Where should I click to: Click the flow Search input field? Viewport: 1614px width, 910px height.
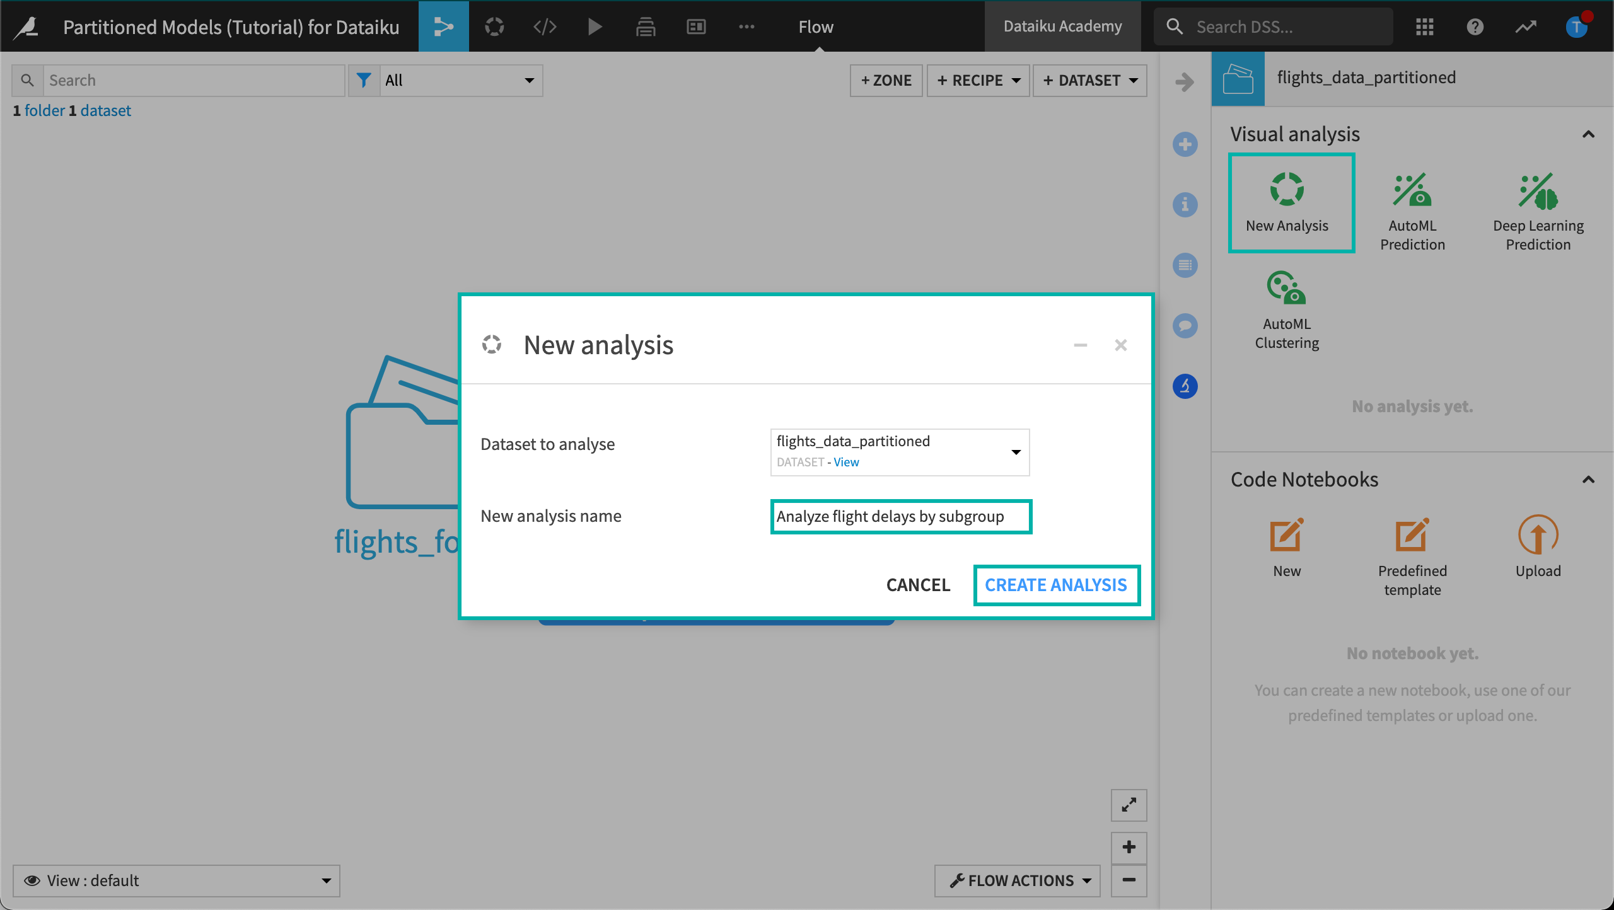(x=194, y=80)
